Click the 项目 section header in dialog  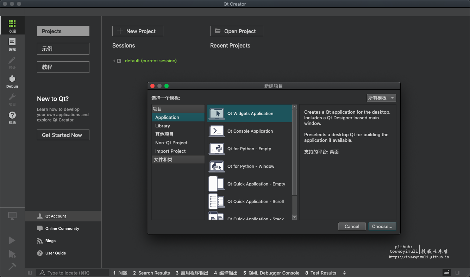click(x=178, y=109)
